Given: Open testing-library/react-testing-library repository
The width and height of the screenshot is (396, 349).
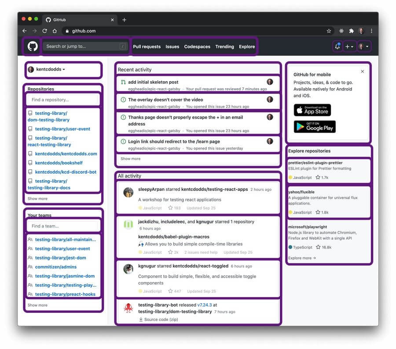Looking at the screenshot, I should point(49,141).
